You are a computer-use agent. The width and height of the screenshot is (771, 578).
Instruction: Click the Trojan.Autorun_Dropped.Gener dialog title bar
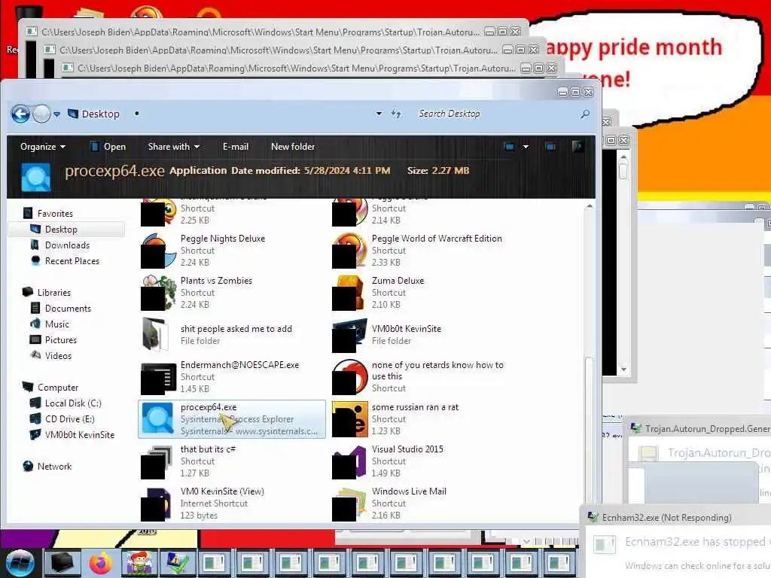pos(698,428)
